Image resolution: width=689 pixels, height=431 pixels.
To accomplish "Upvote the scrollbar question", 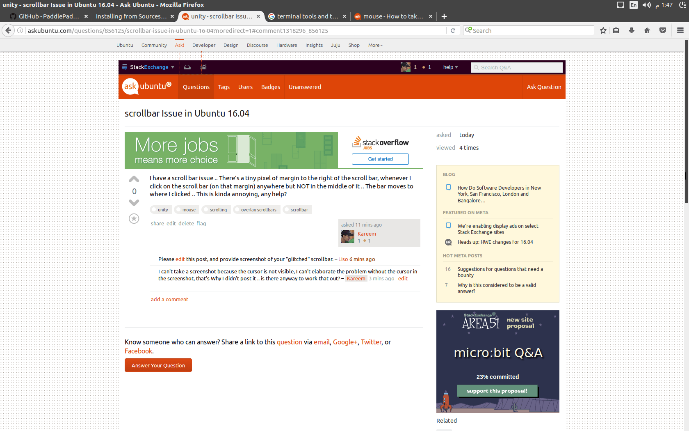I will point(134,179).
